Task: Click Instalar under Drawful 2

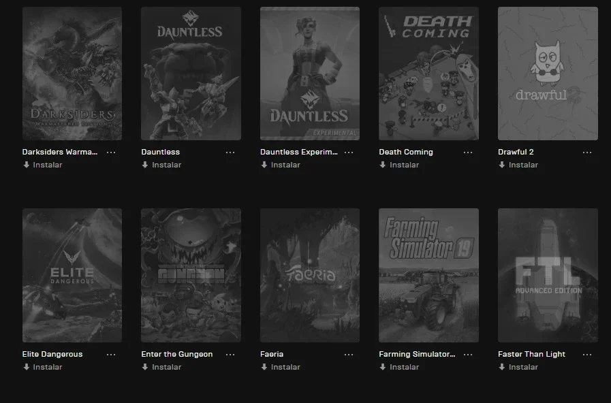Action: click(518, 165)
